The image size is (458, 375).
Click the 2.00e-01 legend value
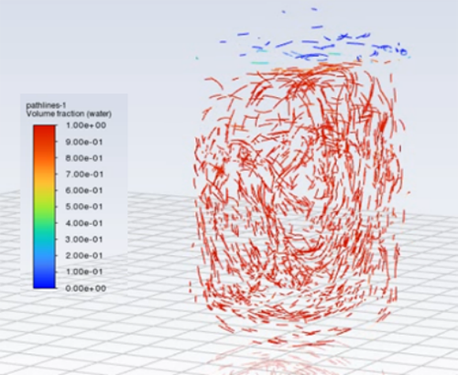[x=84, y=255]
